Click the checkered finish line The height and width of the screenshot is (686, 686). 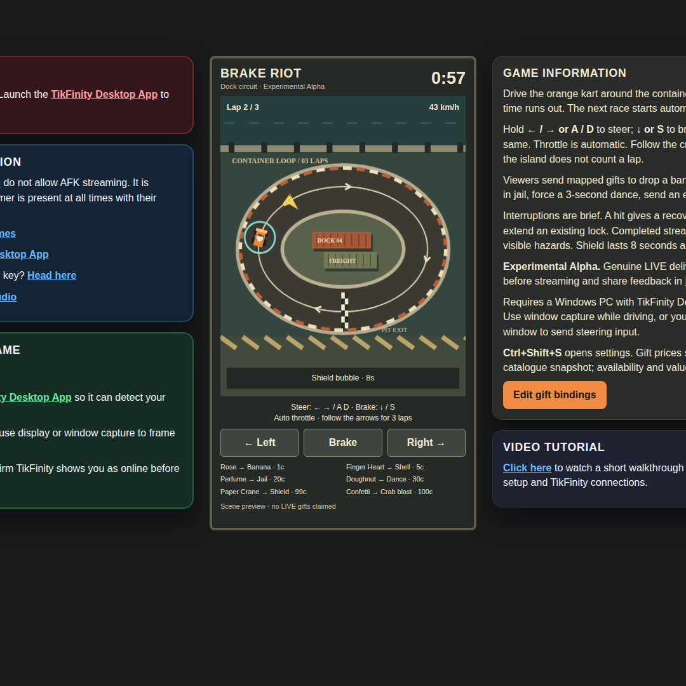345,311
